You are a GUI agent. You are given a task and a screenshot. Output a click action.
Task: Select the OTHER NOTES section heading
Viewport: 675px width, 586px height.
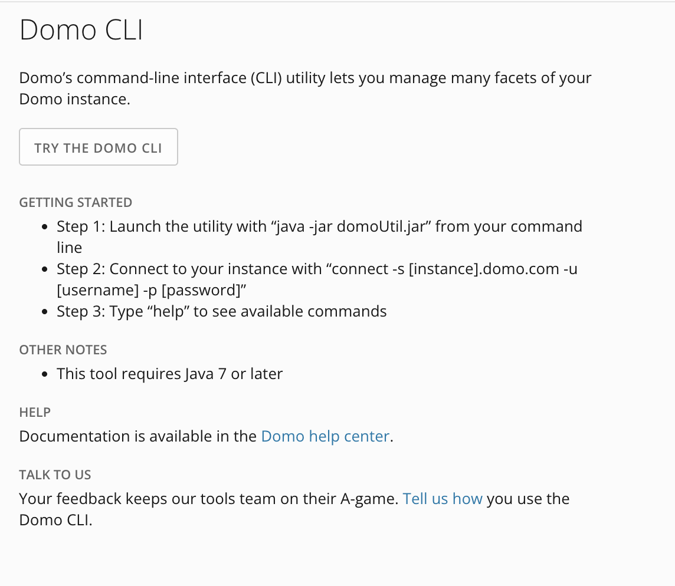[x=63, y=350]
